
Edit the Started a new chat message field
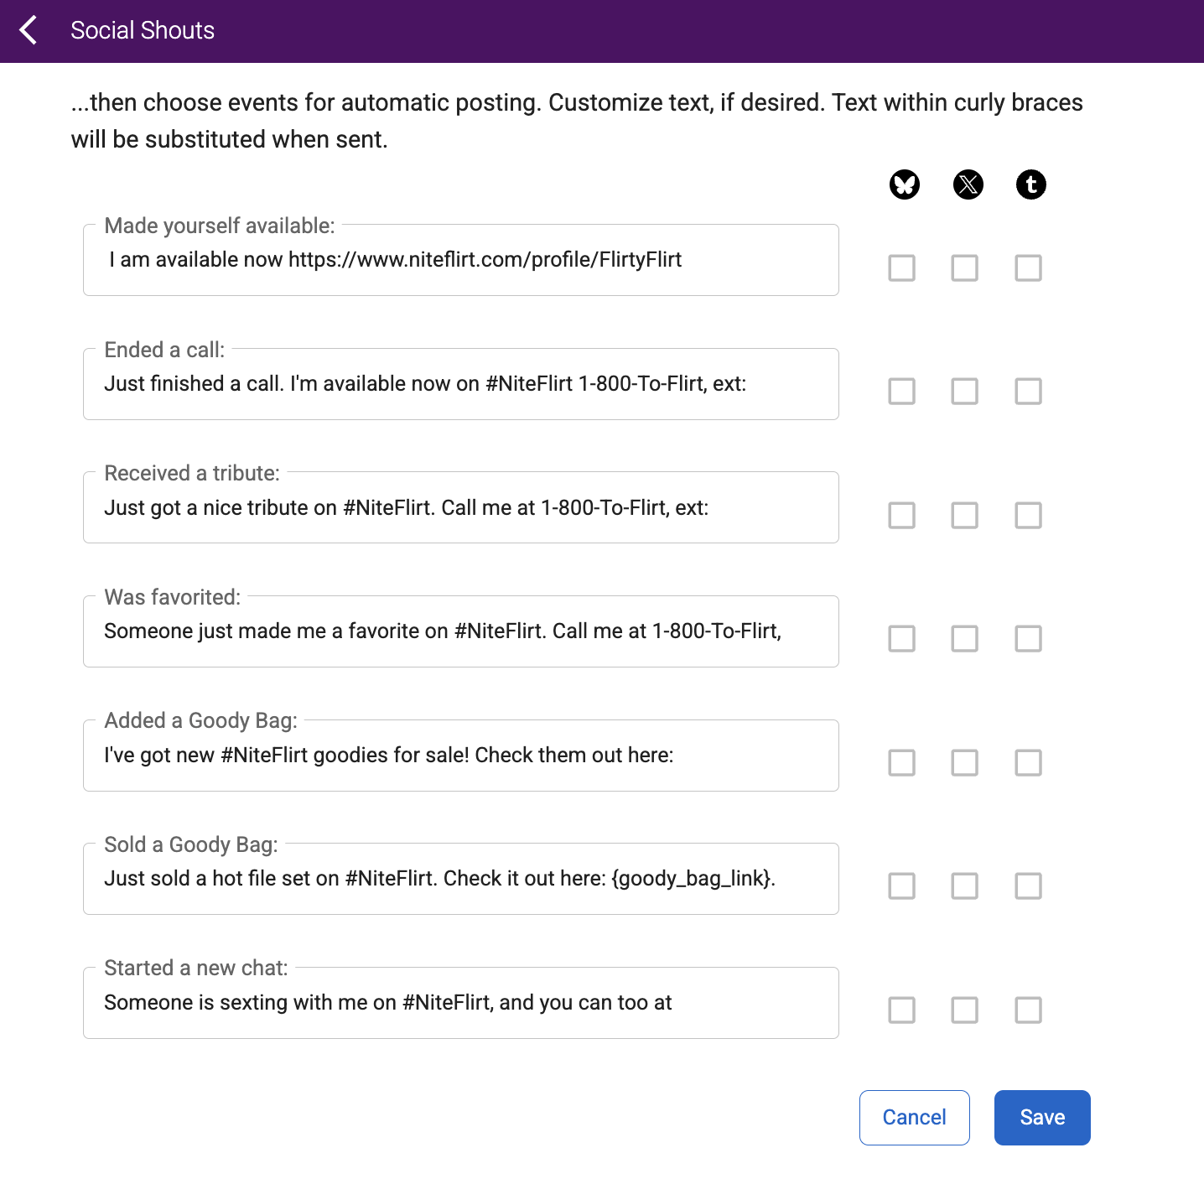(x=461, y=1003)
